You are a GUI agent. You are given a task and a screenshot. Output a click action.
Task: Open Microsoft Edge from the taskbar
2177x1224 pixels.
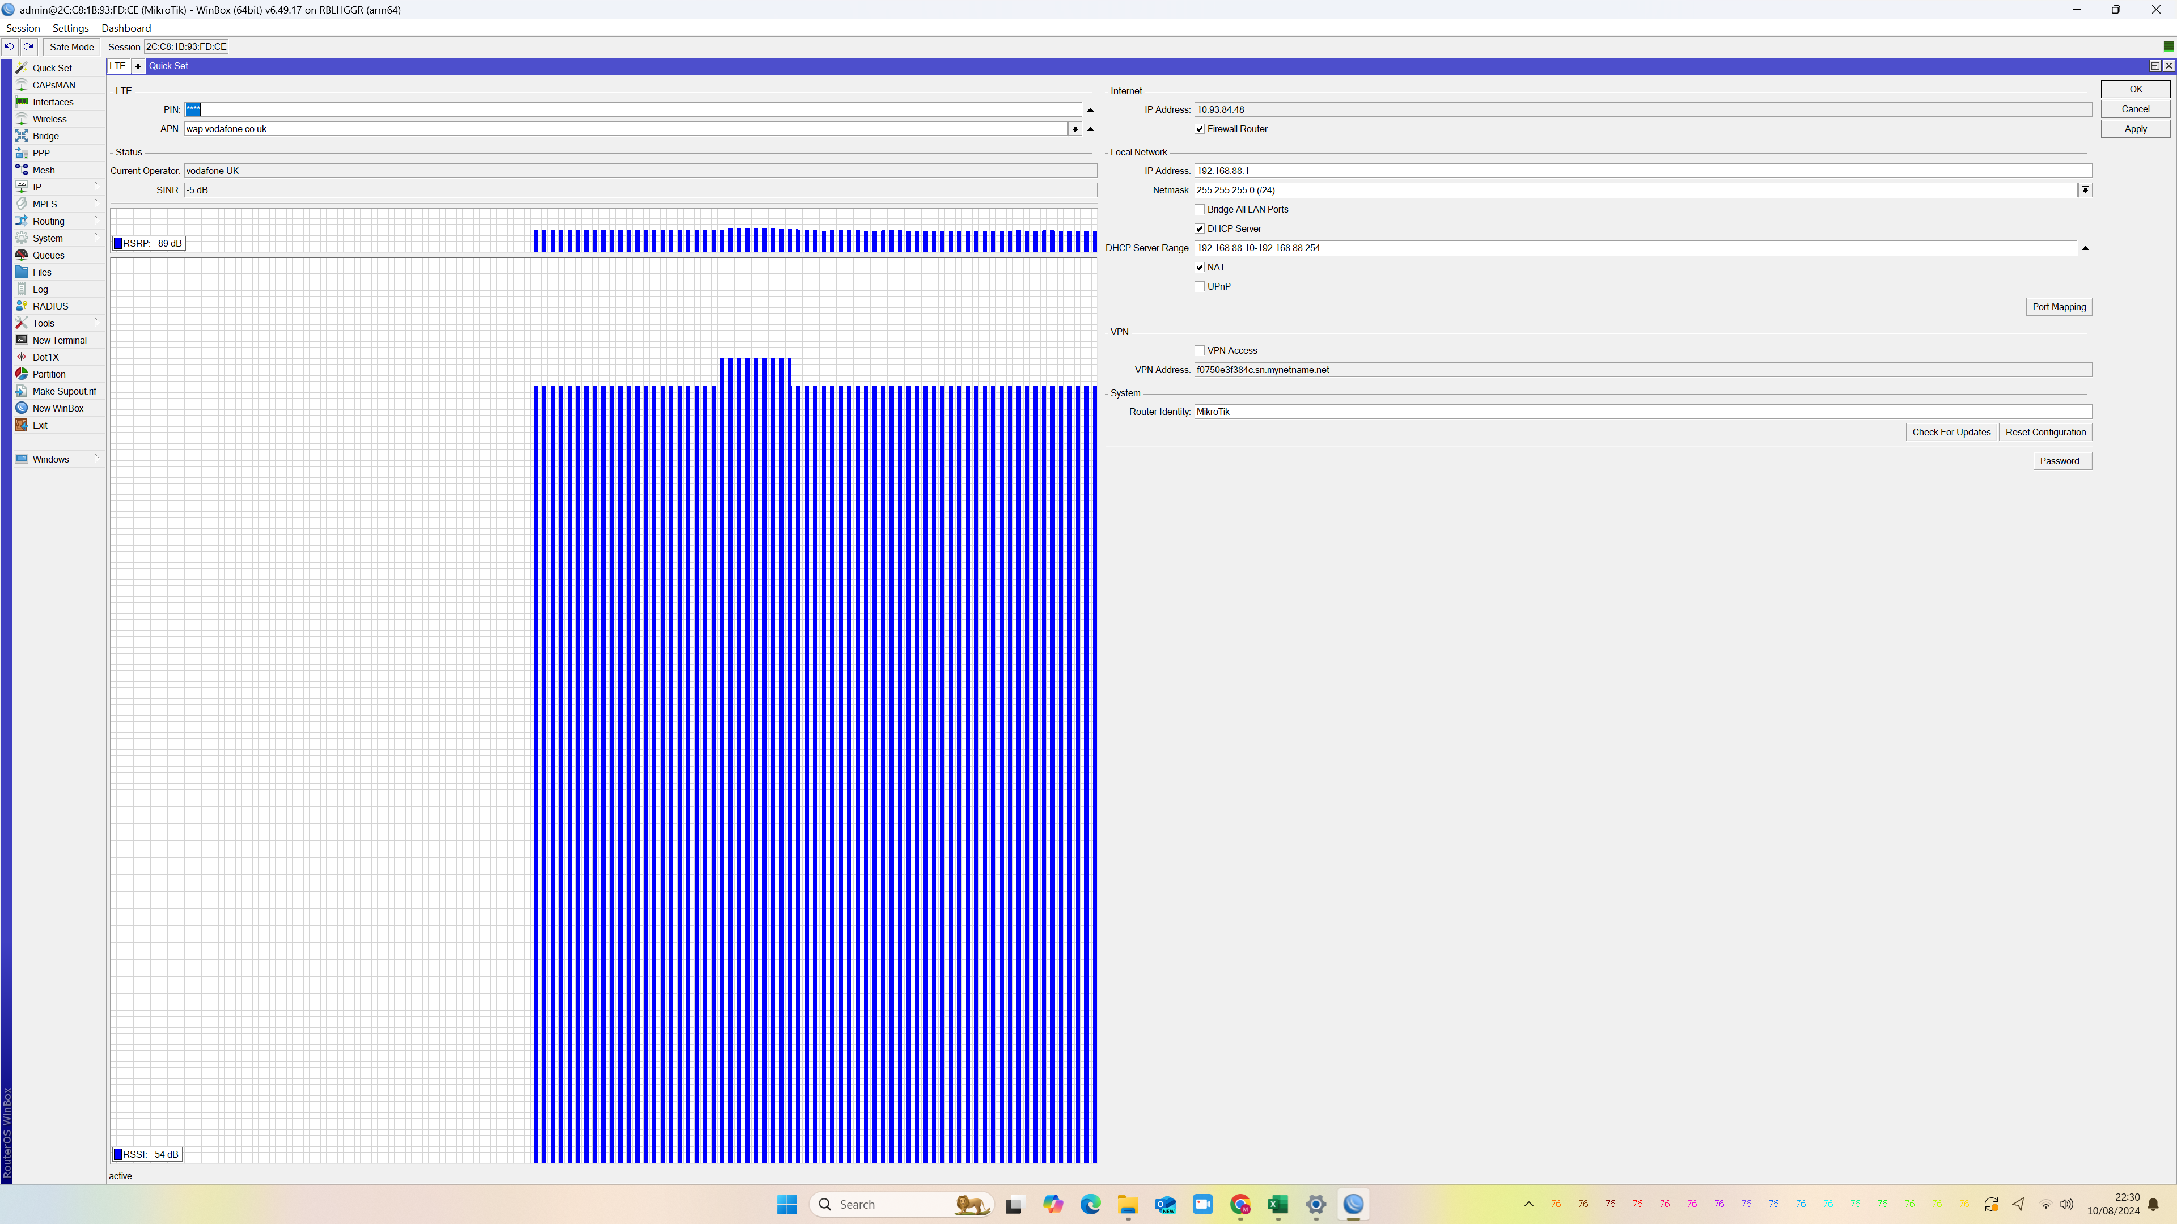(1090, 1205)
